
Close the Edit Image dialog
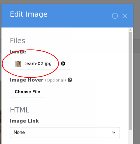(125, 16)
